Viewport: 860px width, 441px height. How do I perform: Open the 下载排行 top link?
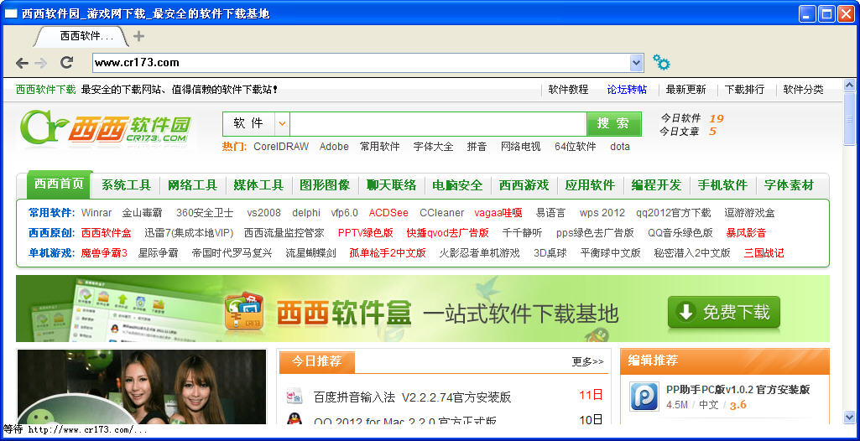pos(744,90)
